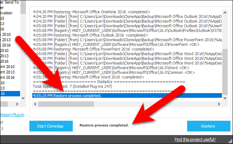Click the app list scroll-down arrow
The height and width of the screenshot is (144, 233).
(23, 98)
